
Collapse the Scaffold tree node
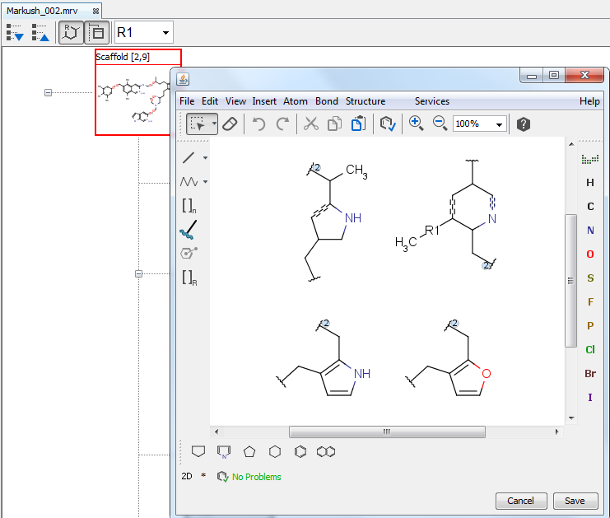coord(48,93)
